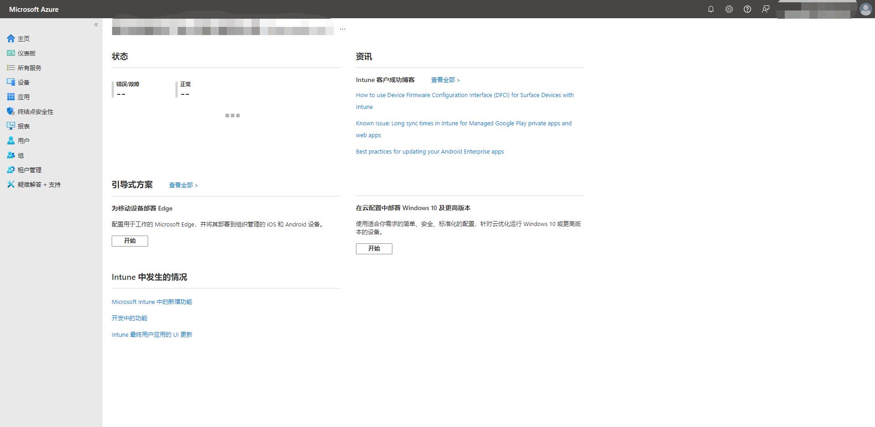Open the notifications bell icon

point(711,9)
